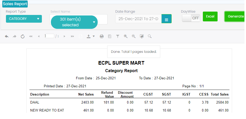The height and width of the screenshot is (119, 246).
Task: Click the page number input box
Action: (x=49, y=36)
